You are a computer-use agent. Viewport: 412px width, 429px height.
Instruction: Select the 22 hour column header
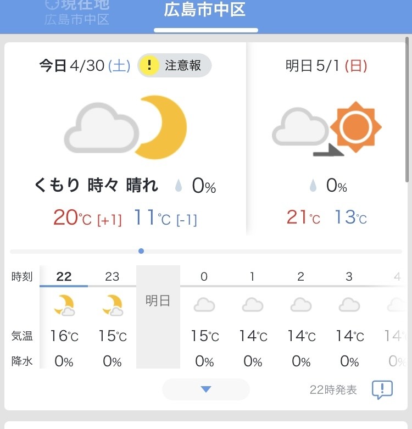(64, 276)
